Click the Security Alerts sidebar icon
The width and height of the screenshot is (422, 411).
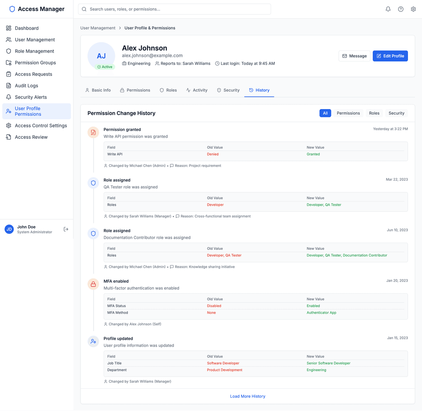point(9,97)
